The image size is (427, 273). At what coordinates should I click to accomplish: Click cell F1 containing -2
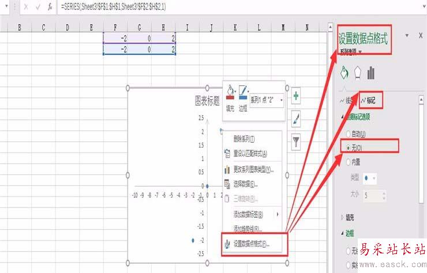tap(115, 38)
